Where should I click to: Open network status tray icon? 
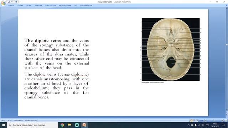[199, 125]
